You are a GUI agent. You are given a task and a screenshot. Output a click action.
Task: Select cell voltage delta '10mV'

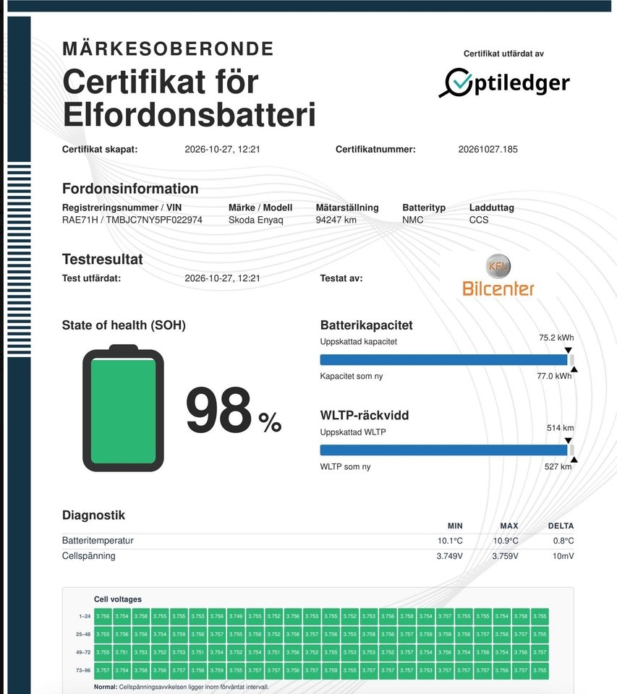click(563, 556)
